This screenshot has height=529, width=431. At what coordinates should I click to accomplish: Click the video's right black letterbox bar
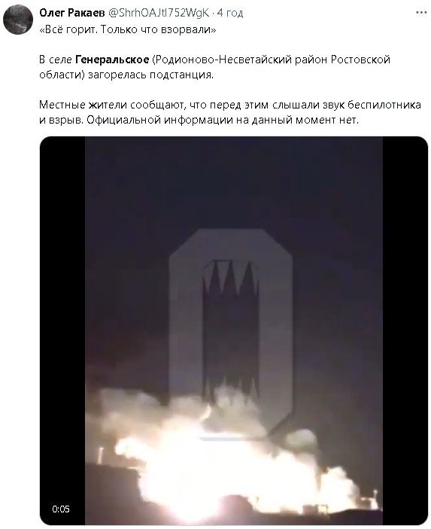[405, 331]
